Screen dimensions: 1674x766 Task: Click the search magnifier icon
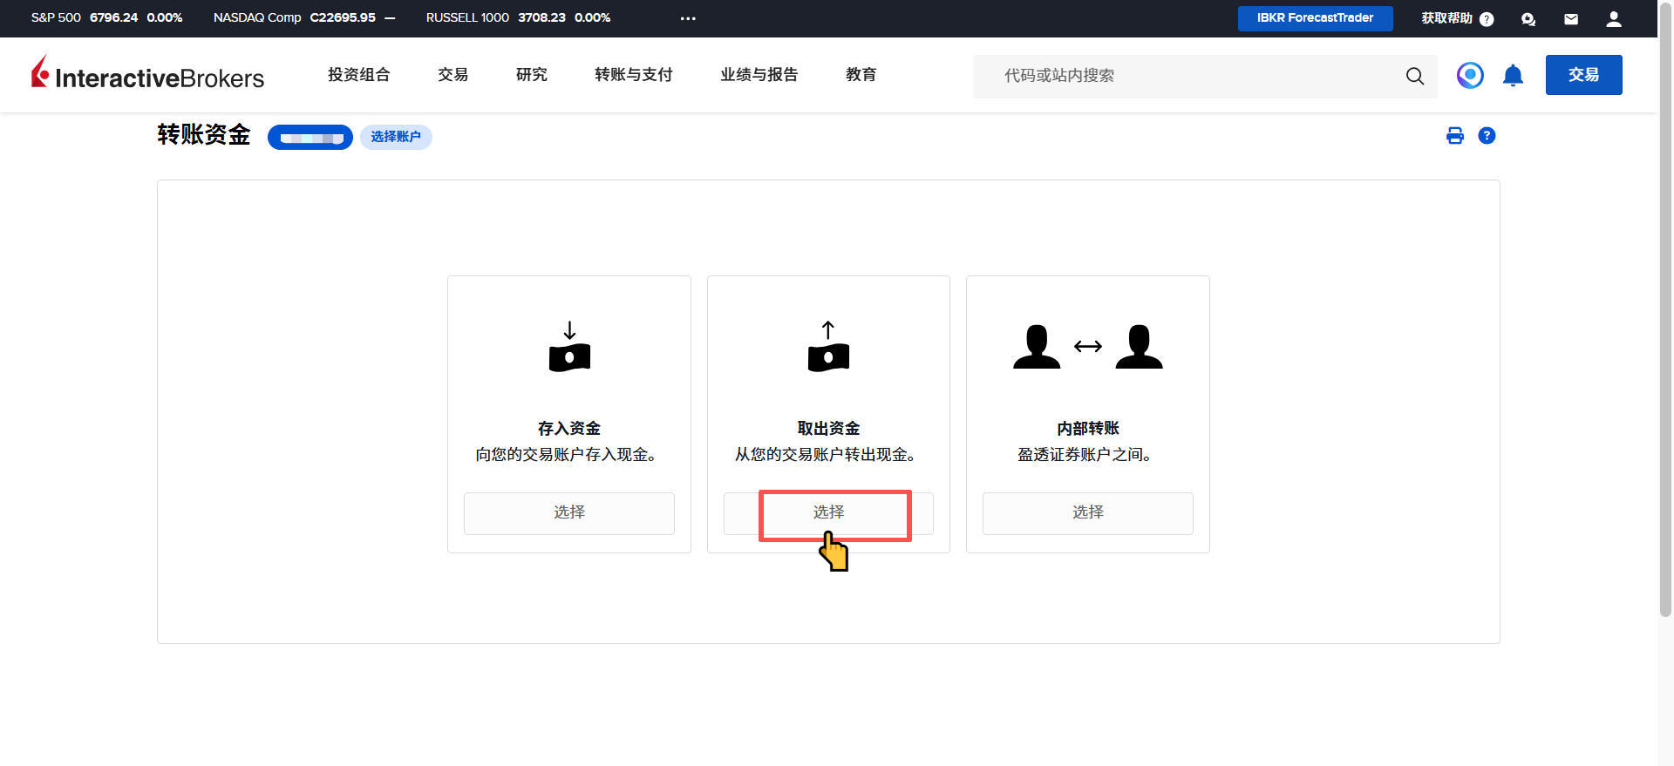tap(1414, 76)
